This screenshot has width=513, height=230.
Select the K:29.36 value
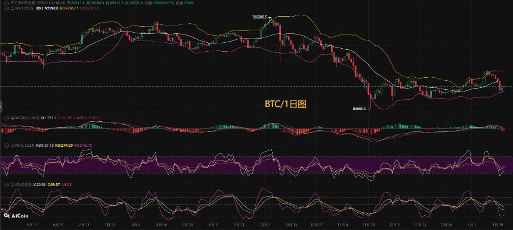39,185
